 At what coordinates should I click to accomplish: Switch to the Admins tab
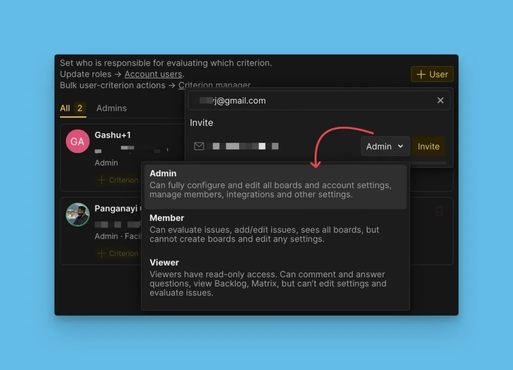(x=111, y=108)
